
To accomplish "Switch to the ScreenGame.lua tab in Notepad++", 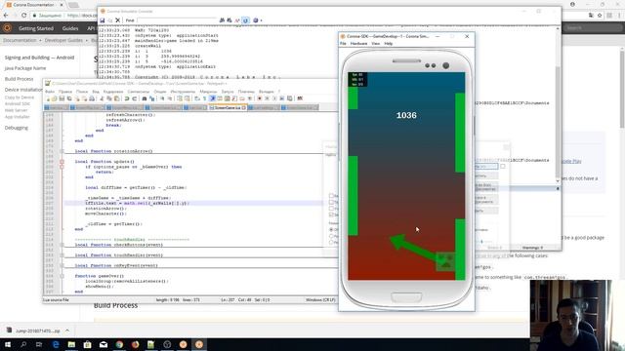I will pos(228,107).
